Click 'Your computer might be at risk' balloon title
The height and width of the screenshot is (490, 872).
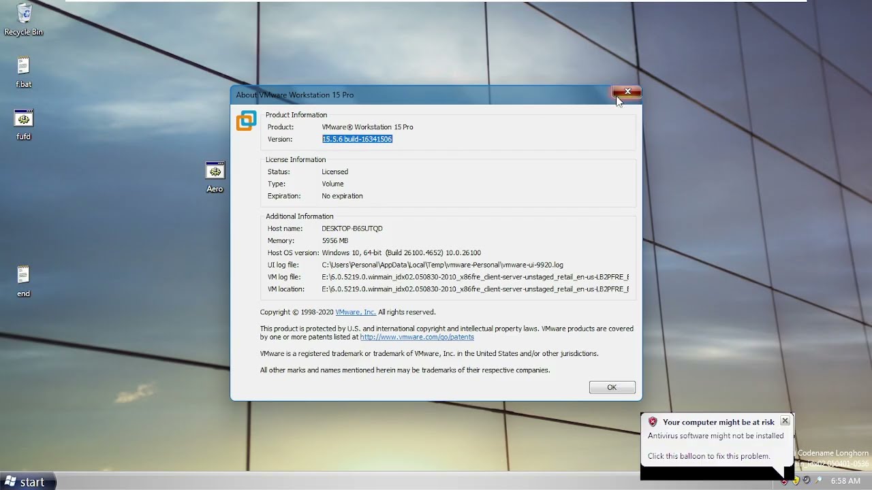(x=719, y=423)
